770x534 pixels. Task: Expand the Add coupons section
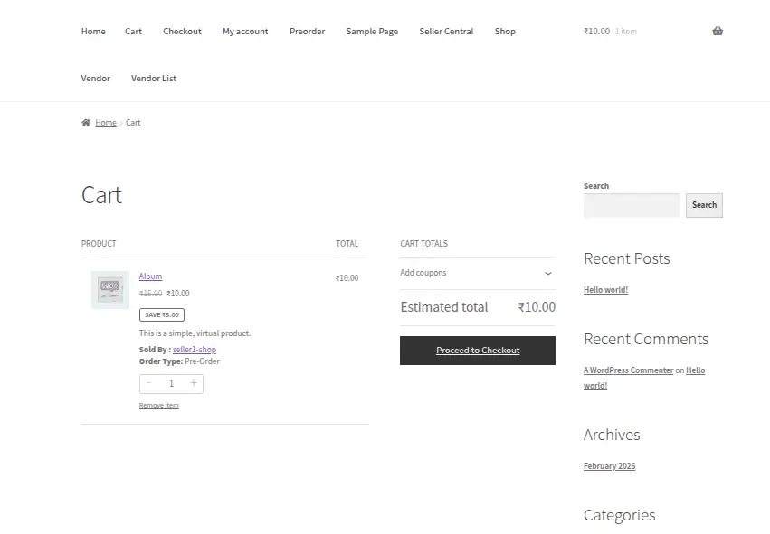pos(477,273)
